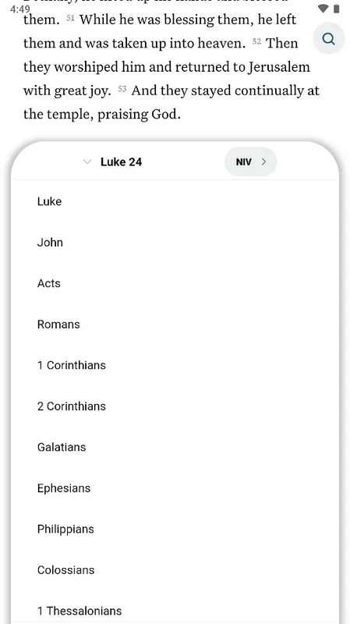Choose Colossians from the list

175,570
